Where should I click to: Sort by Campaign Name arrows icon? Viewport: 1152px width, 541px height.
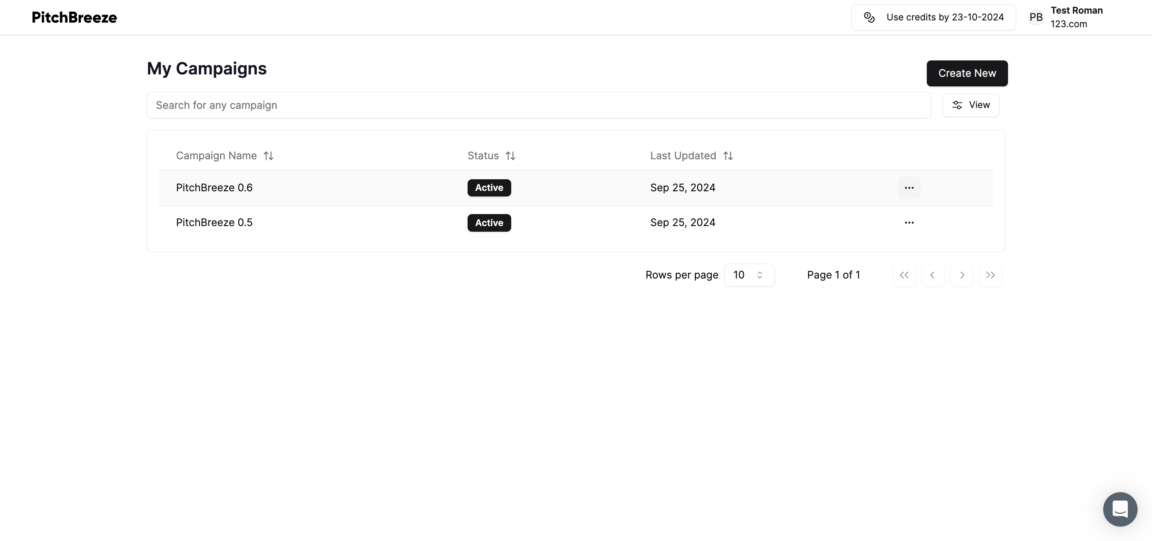tap(268, 156)
